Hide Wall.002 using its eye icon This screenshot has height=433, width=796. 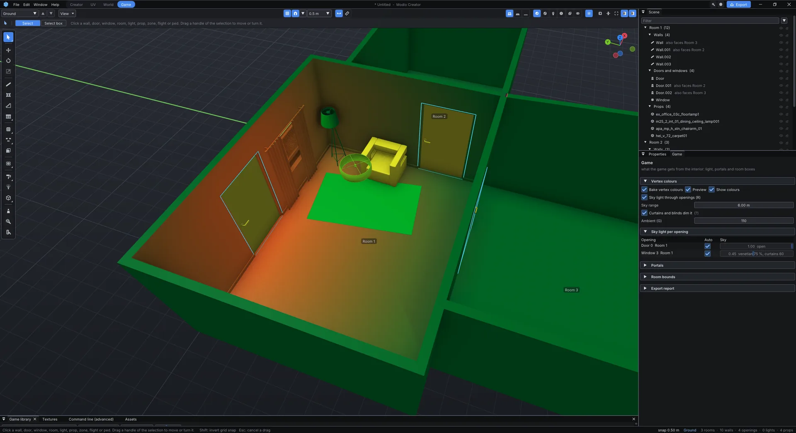[x=781, y=57]
